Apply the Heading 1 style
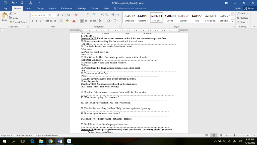Image resolution: width=257 pixels, height=145 pixels. click(x=143, y=18)
